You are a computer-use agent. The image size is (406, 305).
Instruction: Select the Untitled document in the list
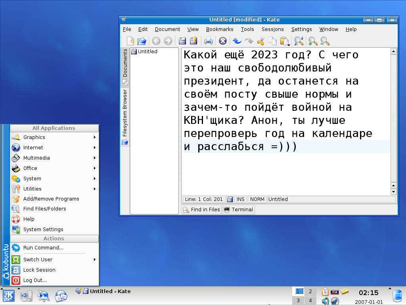[x=147, y=52]
